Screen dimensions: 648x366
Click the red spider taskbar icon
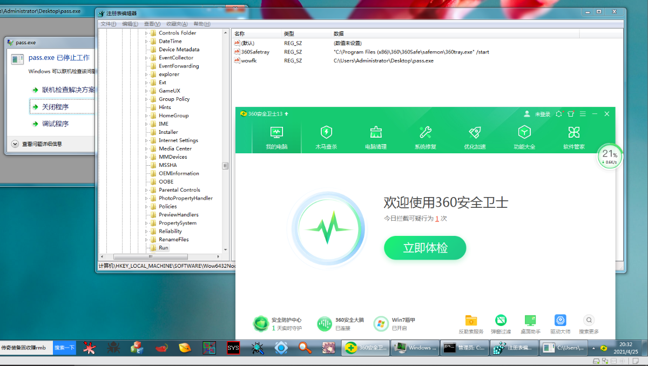click(x=89, y=348)
